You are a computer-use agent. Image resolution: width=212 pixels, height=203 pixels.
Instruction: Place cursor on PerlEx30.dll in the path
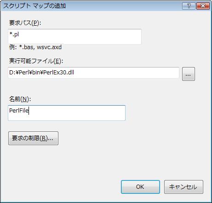58,73
